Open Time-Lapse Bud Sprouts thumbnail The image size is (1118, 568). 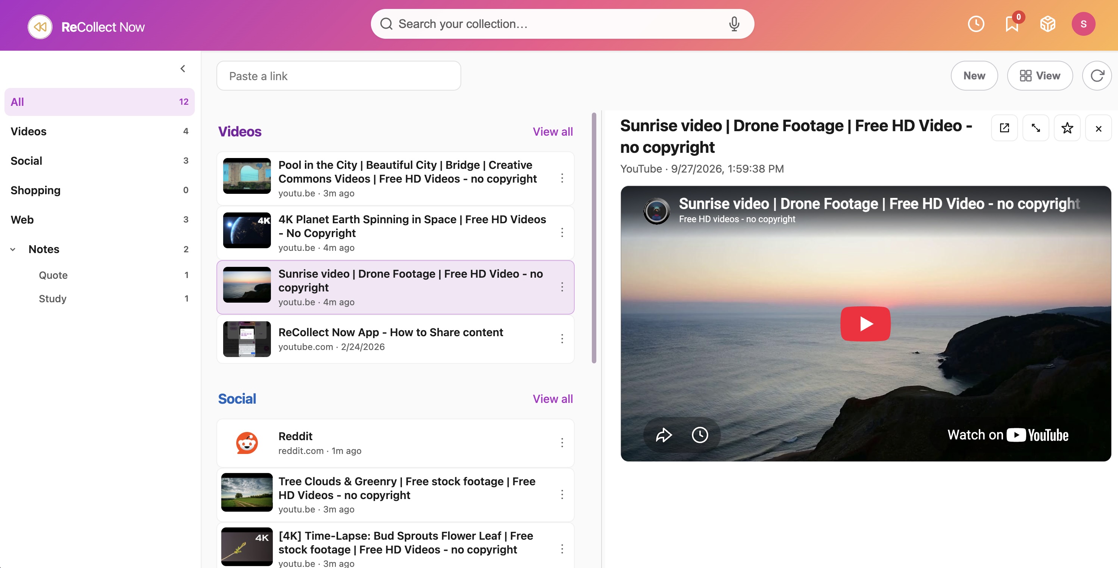247,546
